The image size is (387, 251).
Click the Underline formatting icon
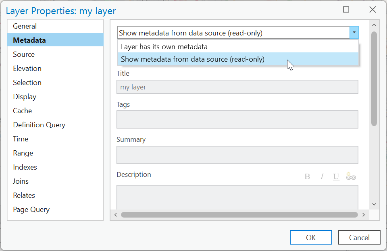[x=336, y=176]
